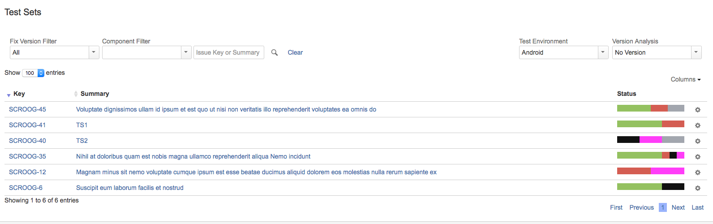Click the SCROOG-40 status progress bar
This screenshot has height=224, width=713.
[651, 140]
